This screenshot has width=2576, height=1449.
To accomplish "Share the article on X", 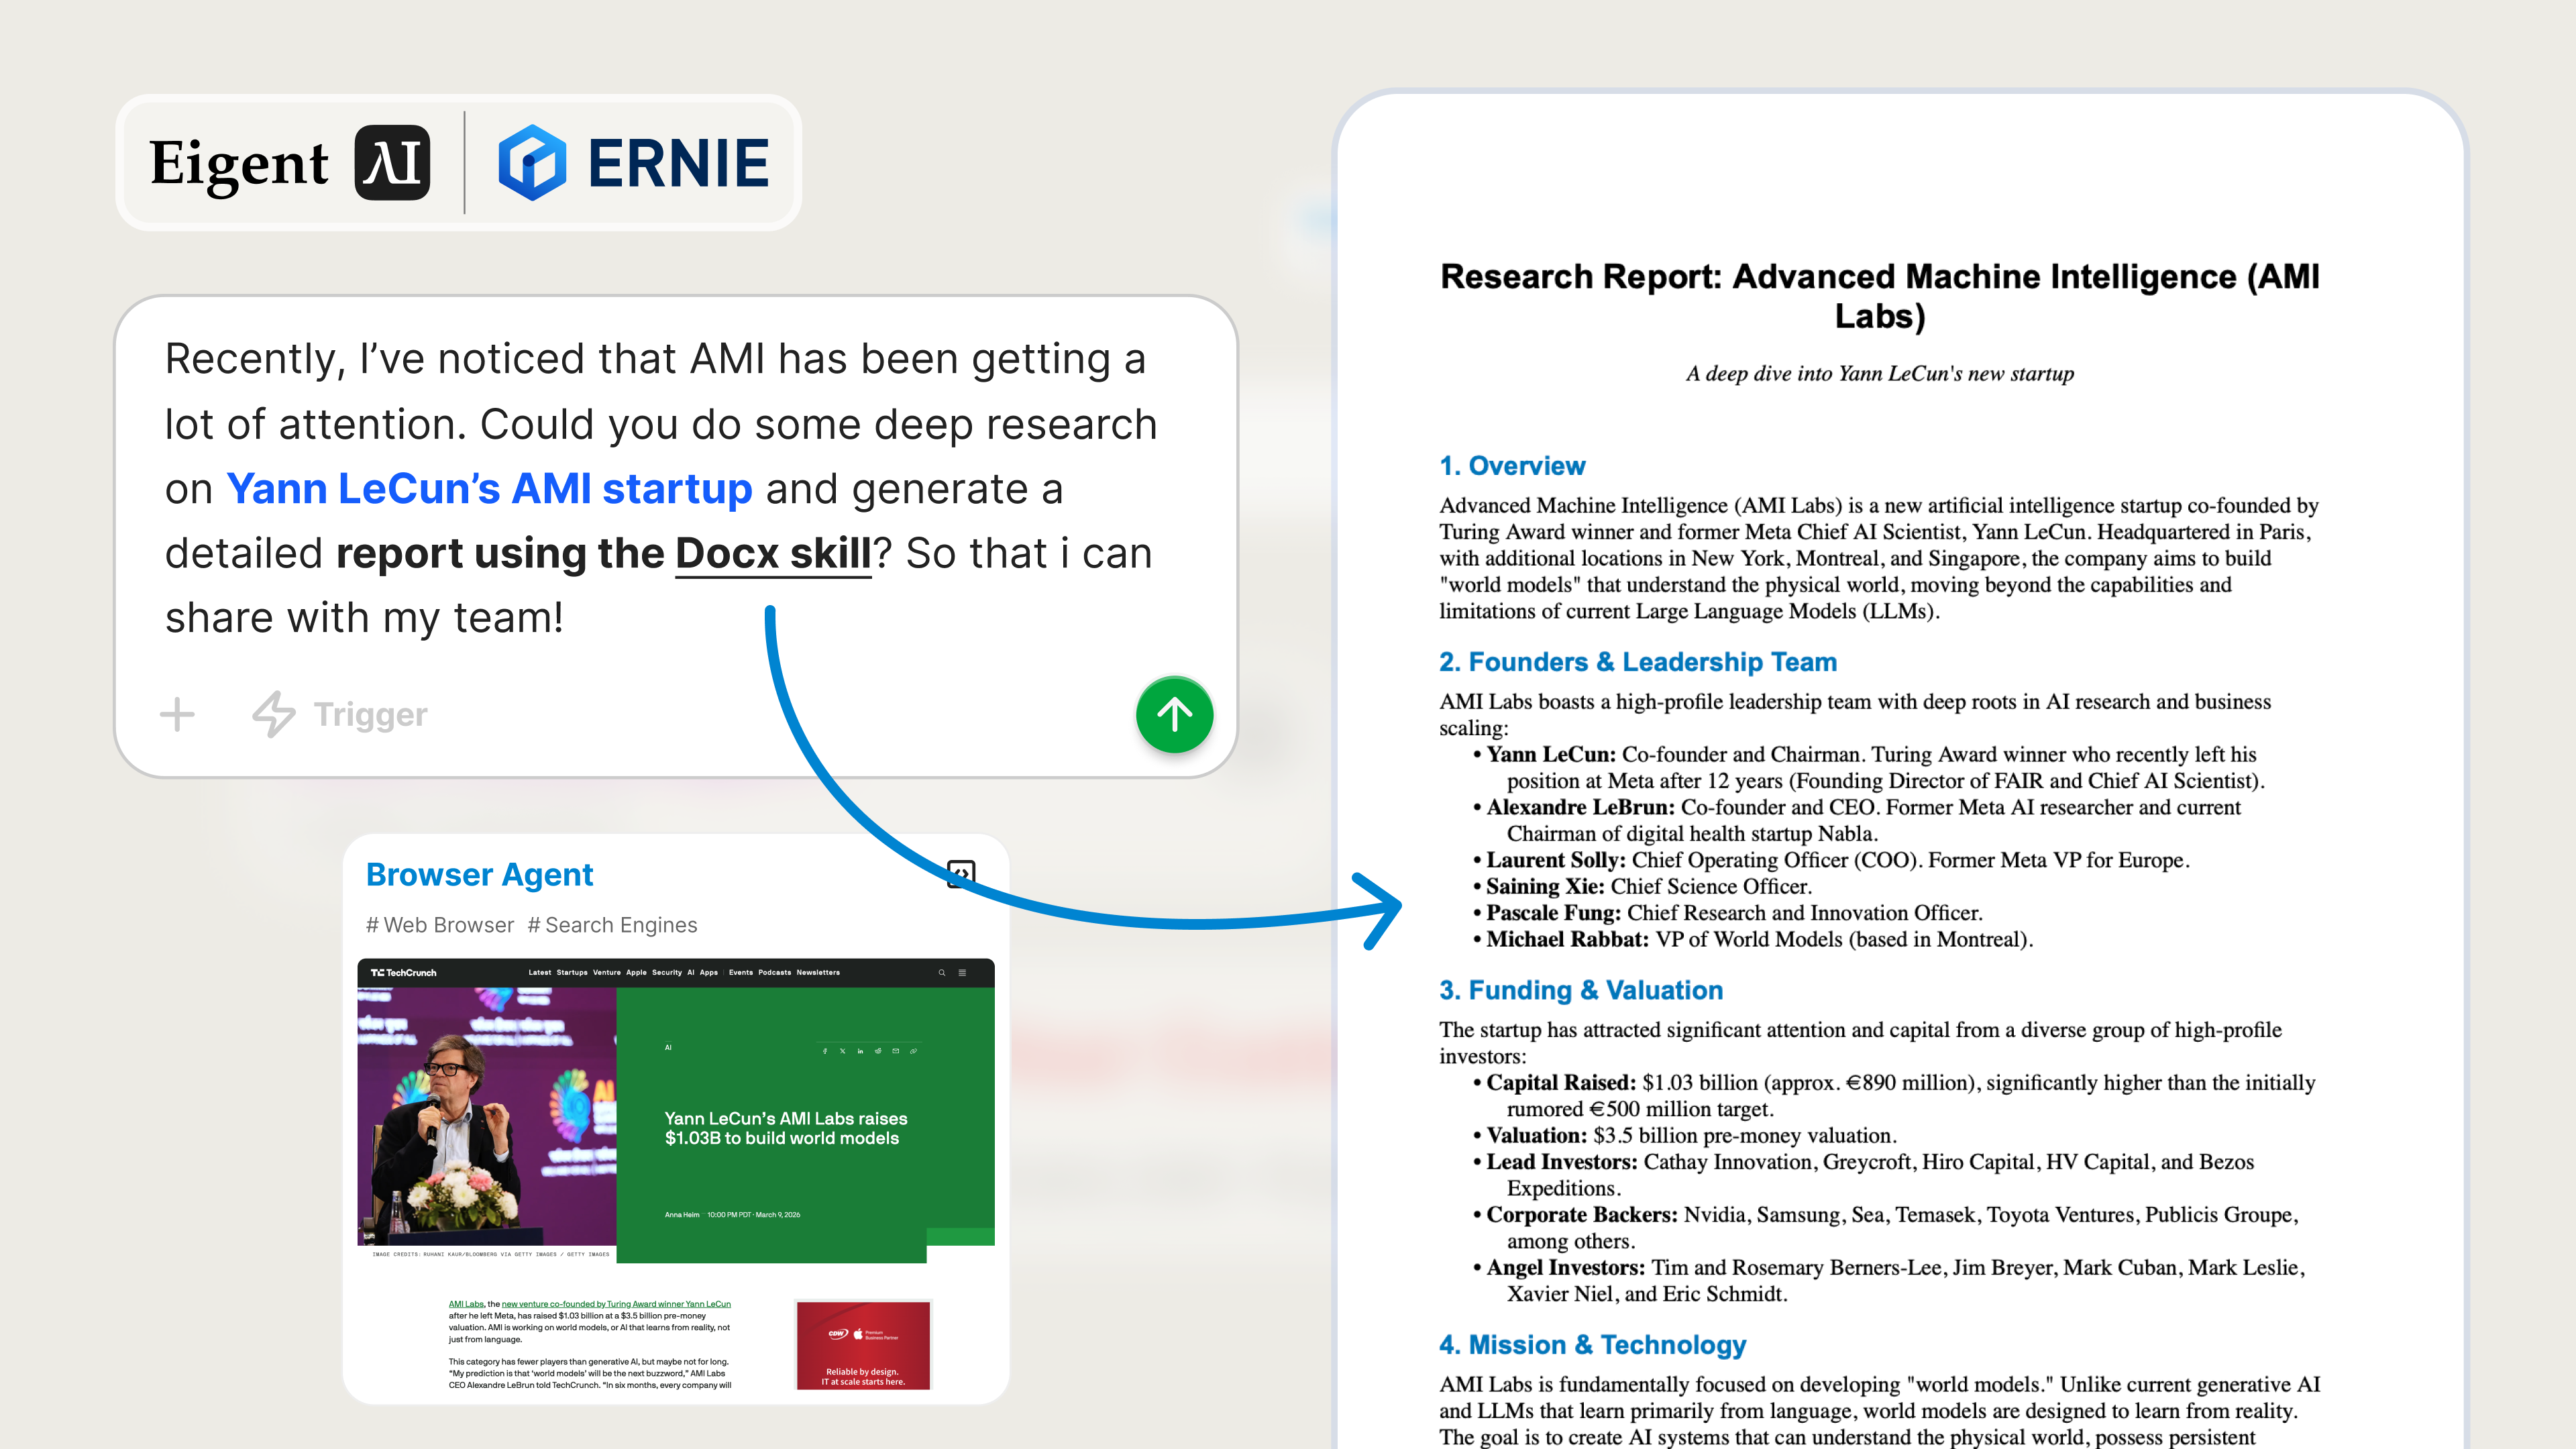I will pyautogui.click(x=842, y=1051).
